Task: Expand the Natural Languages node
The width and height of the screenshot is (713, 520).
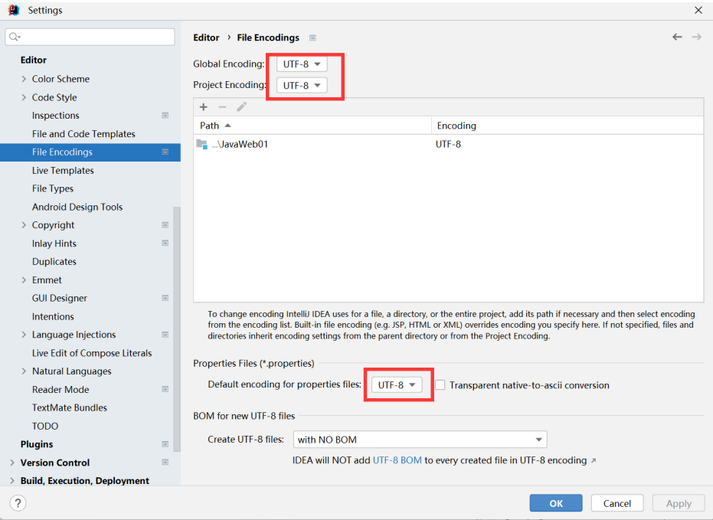Action: [24, 371]
